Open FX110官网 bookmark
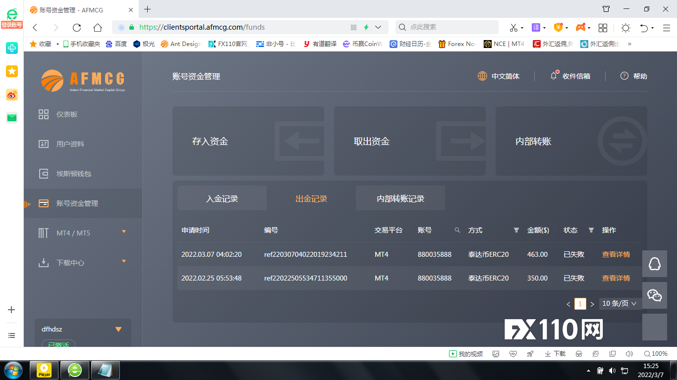The width and height of the screenshot is (677, 380). (229, 44)
